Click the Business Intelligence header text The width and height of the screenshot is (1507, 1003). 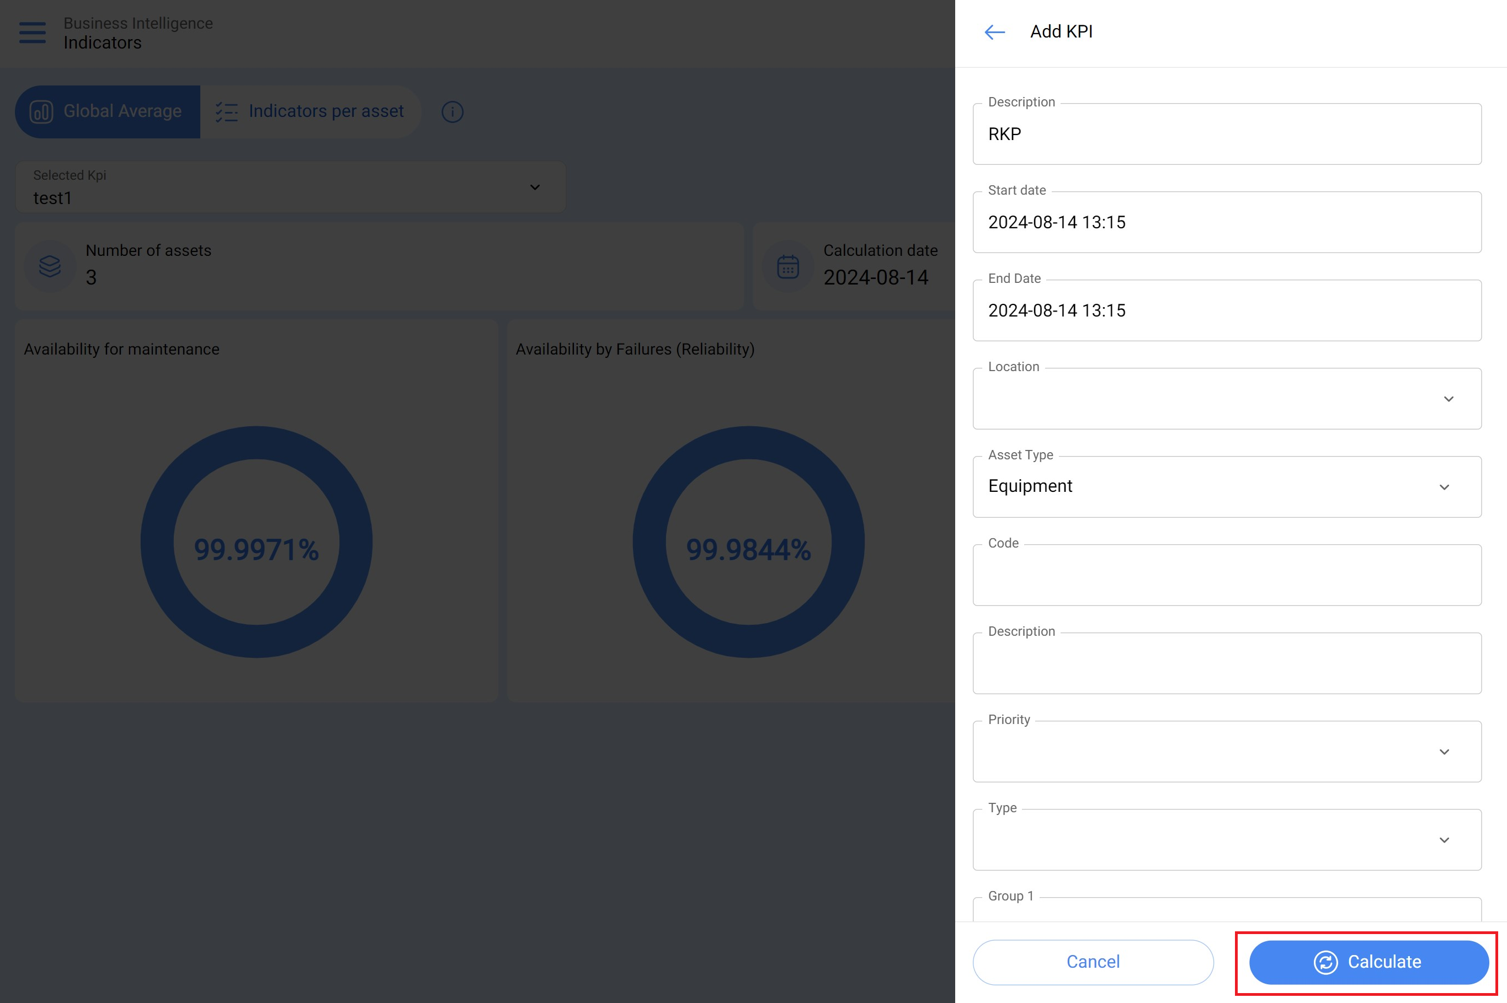click(x=139, y=23)
